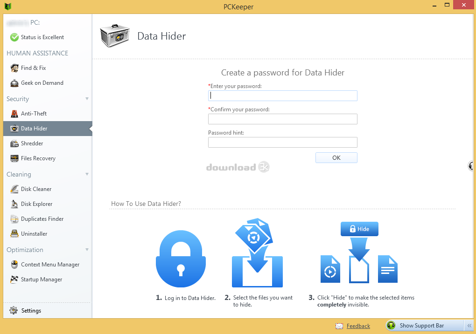Click the Duplicates Finder icon
This screenshot has width=476, height=334.
[14, 219]
